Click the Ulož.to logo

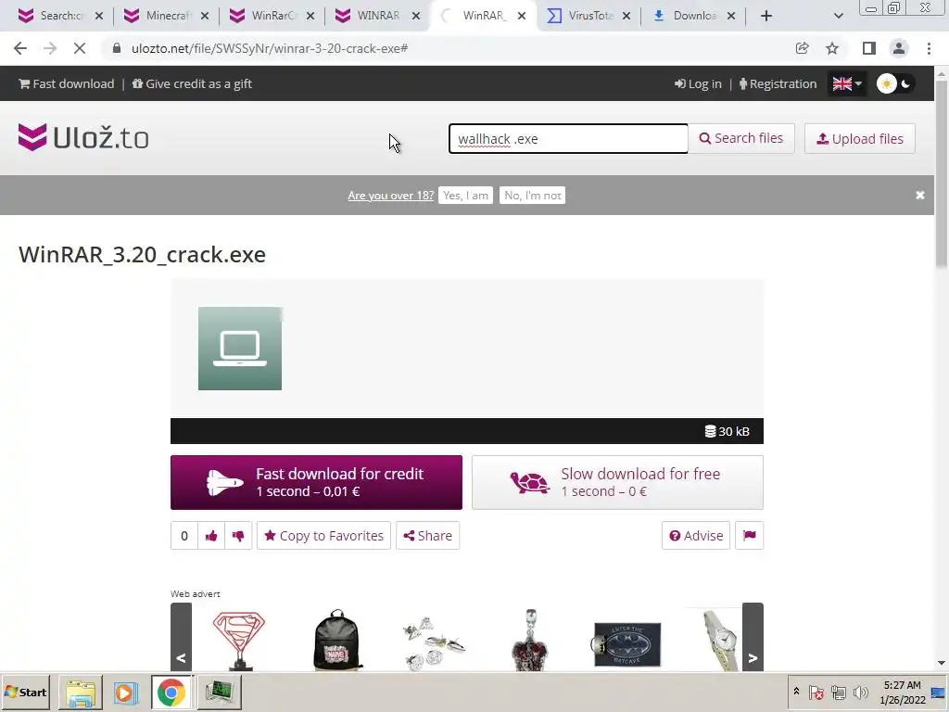[x=83, y=137]
